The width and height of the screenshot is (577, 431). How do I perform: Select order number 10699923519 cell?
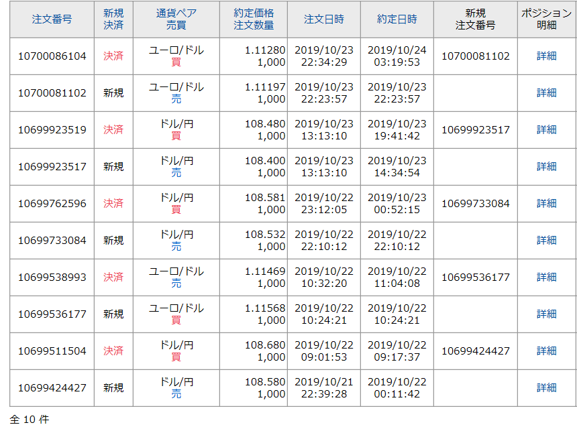pyautogui.click(x=52, y=129)
